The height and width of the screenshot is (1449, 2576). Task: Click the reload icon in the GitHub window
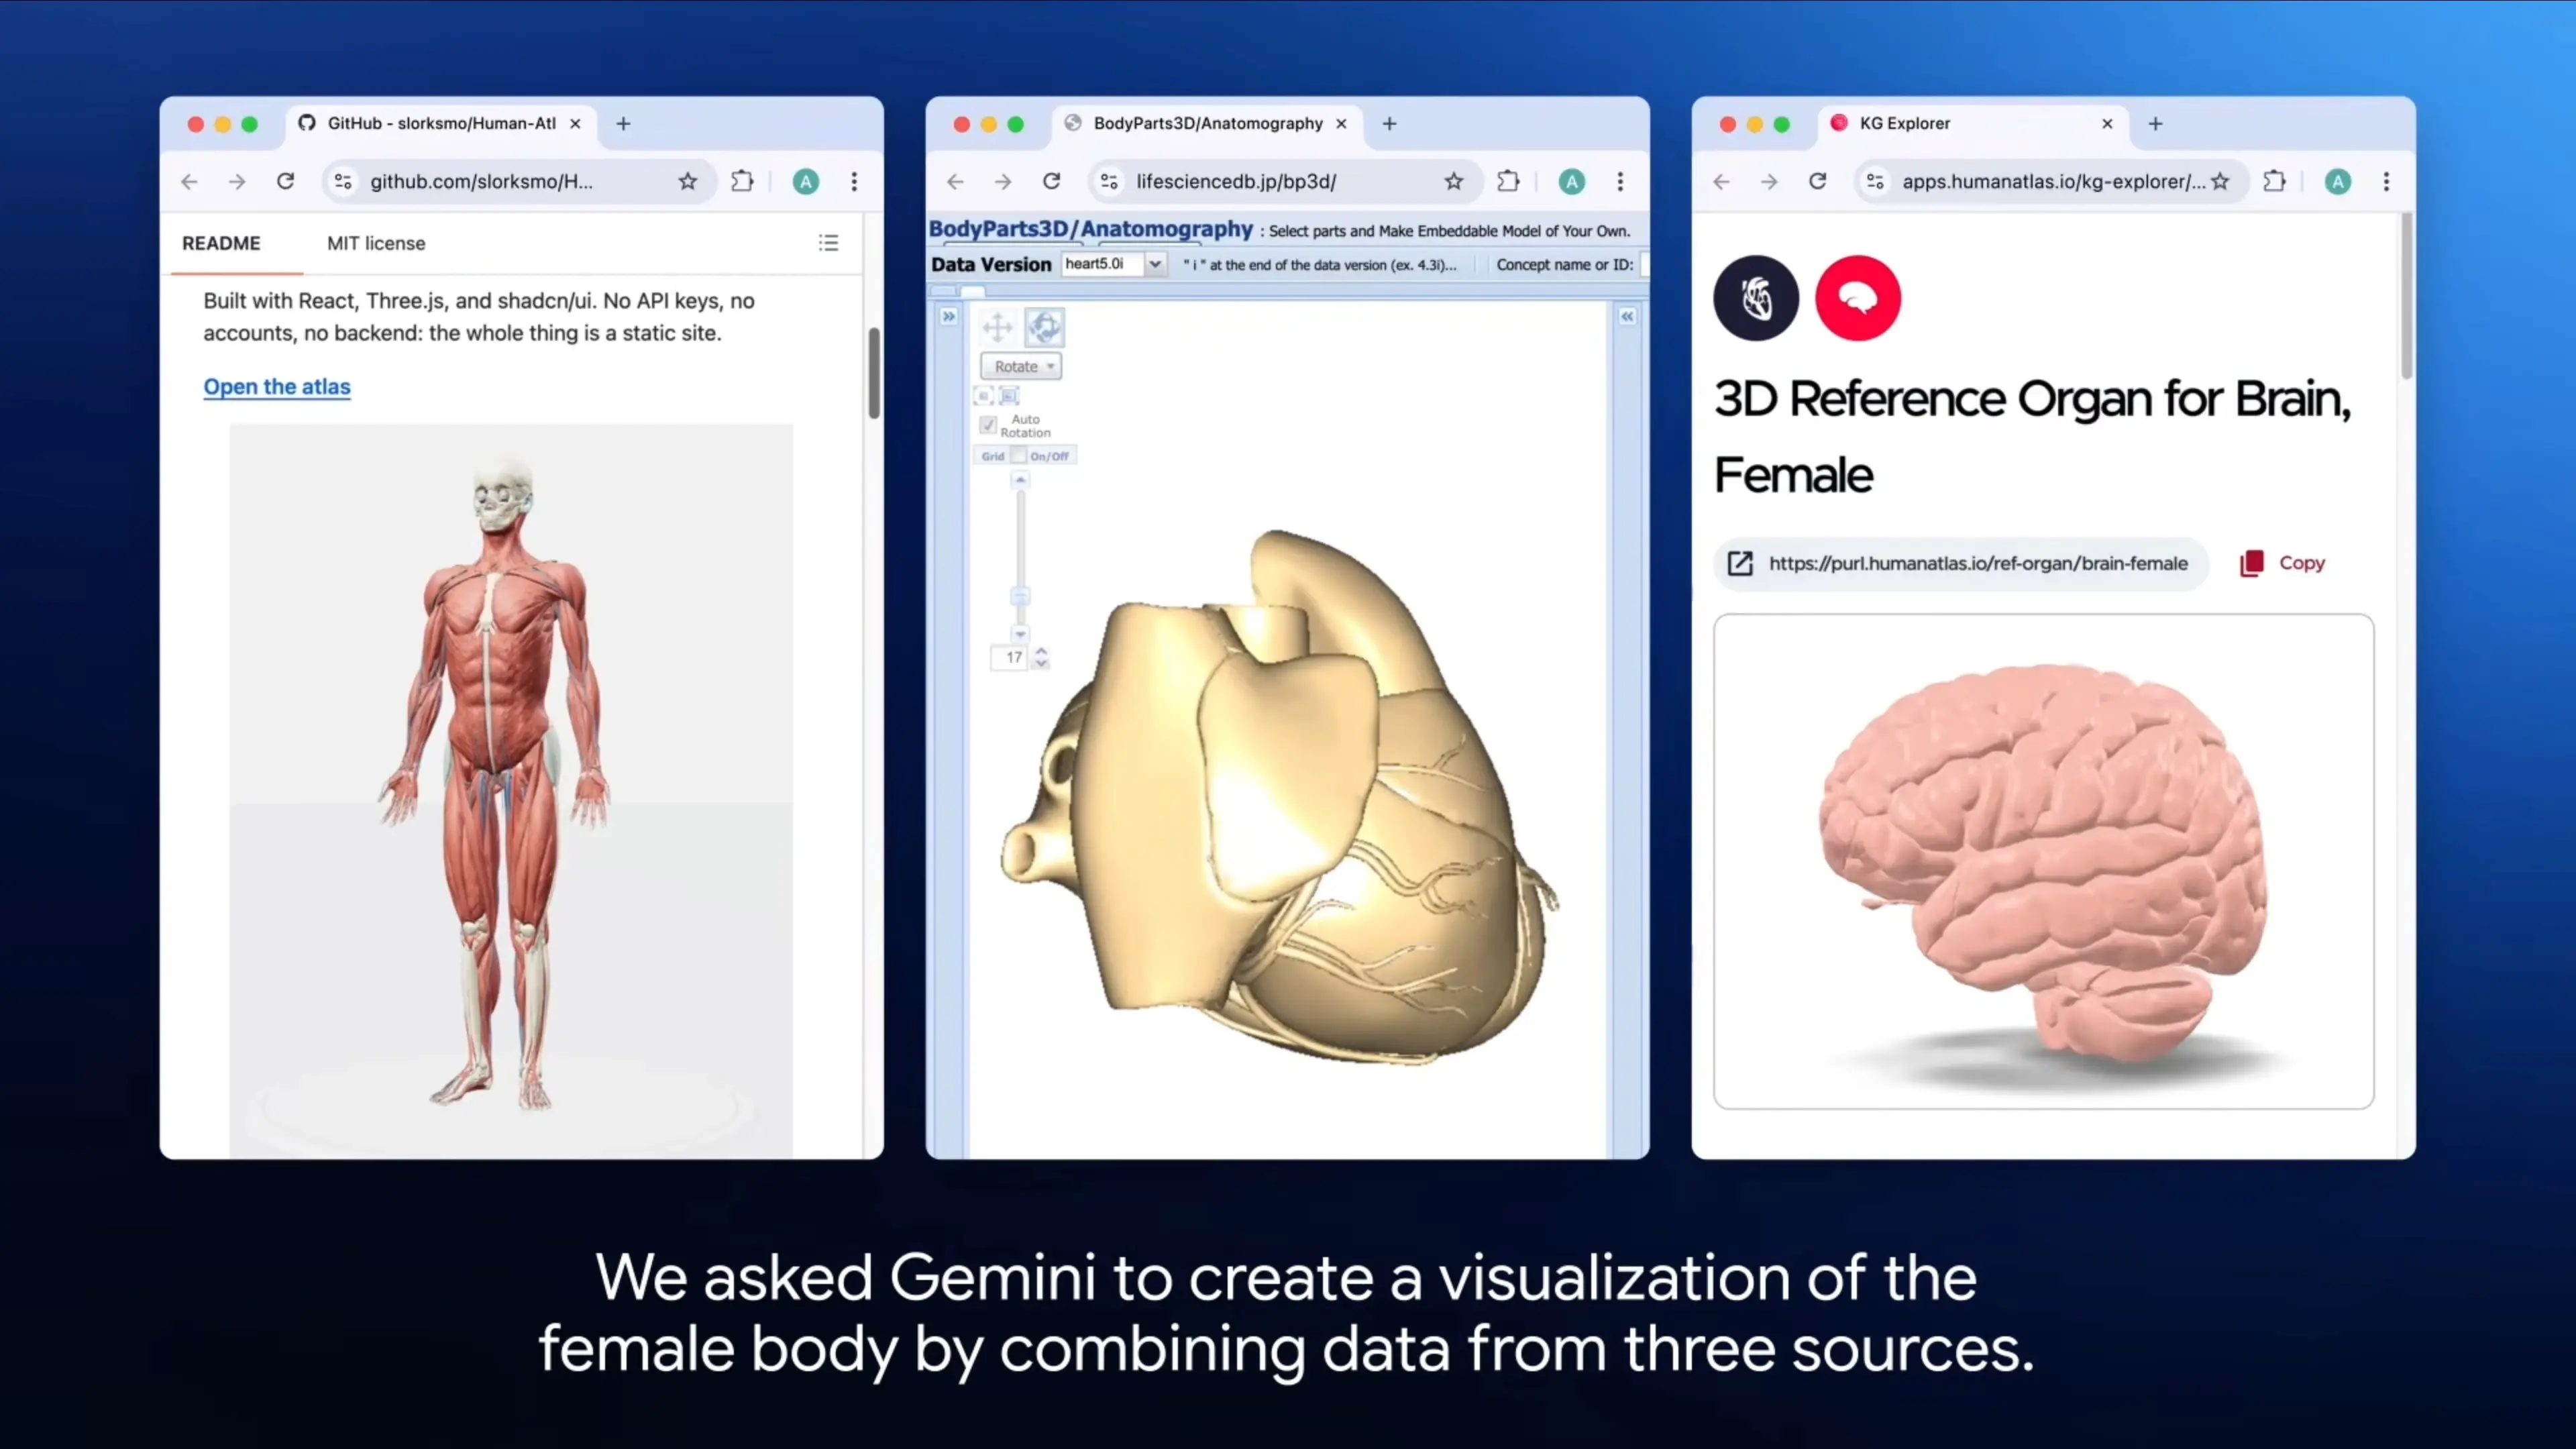tap(286, 181)
